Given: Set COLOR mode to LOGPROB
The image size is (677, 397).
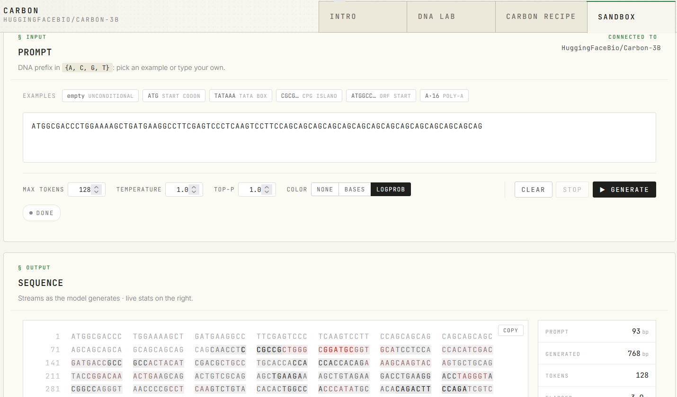Looking at the screenshot, I should (391, 190).
